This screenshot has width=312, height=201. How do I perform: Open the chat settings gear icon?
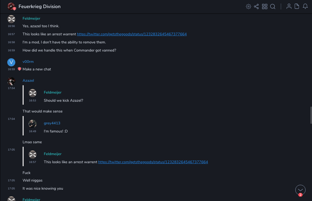249,6
